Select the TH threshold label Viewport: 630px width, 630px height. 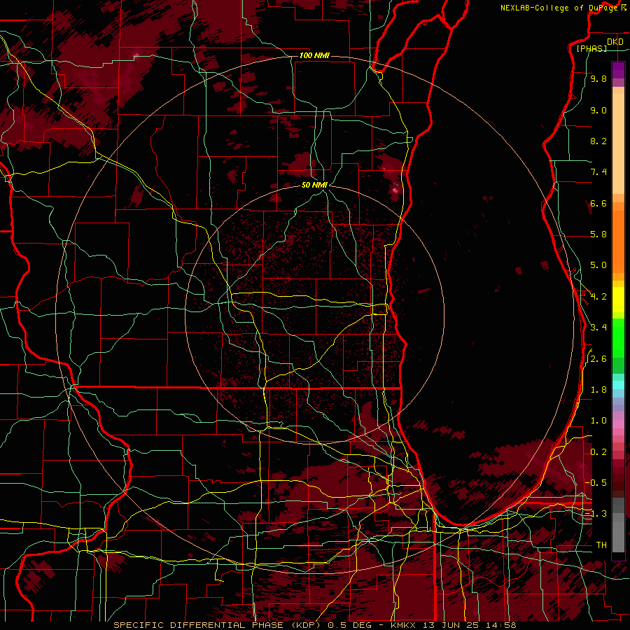601,545
